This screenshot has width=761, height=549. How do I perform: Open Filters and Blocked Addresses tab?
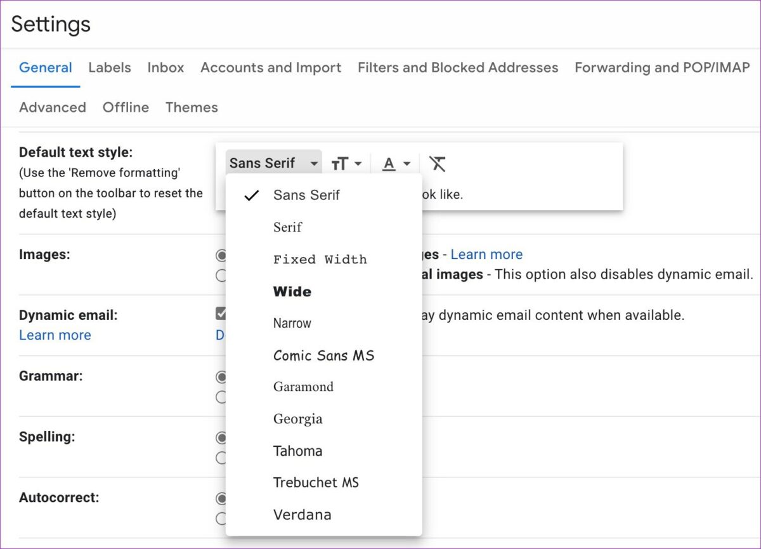458,68
